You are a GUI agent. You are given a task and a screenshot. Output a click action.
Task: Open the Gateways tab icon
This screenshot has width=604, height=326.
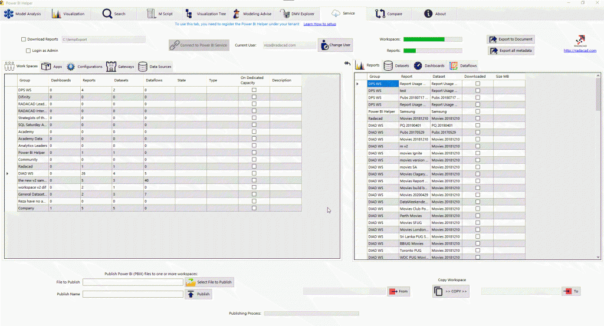111,67
